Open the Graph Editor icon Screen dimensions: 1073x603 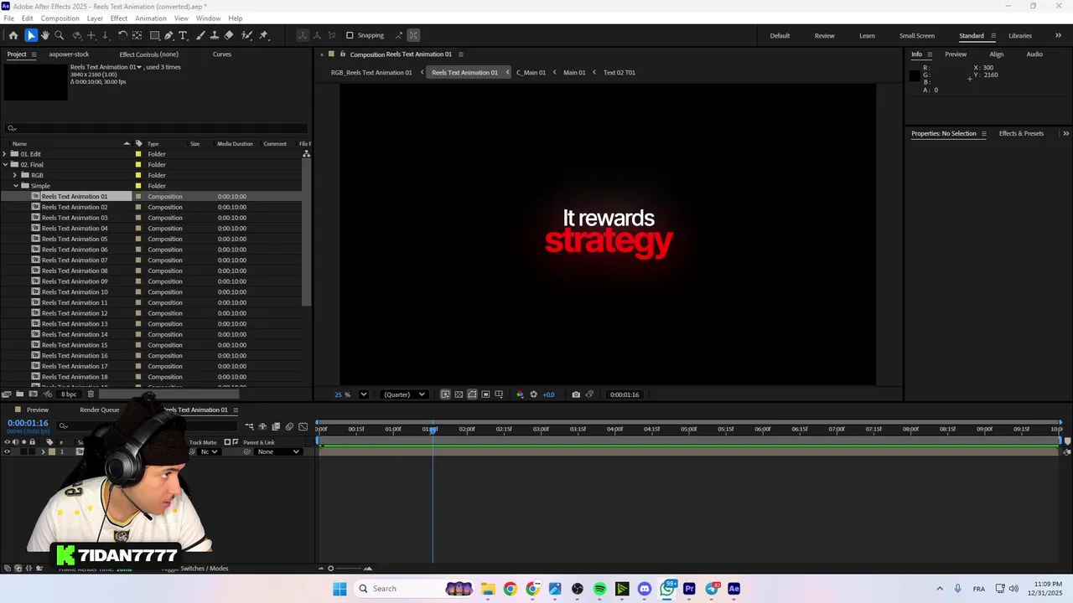pyautogui.click(x=303, y=427)
